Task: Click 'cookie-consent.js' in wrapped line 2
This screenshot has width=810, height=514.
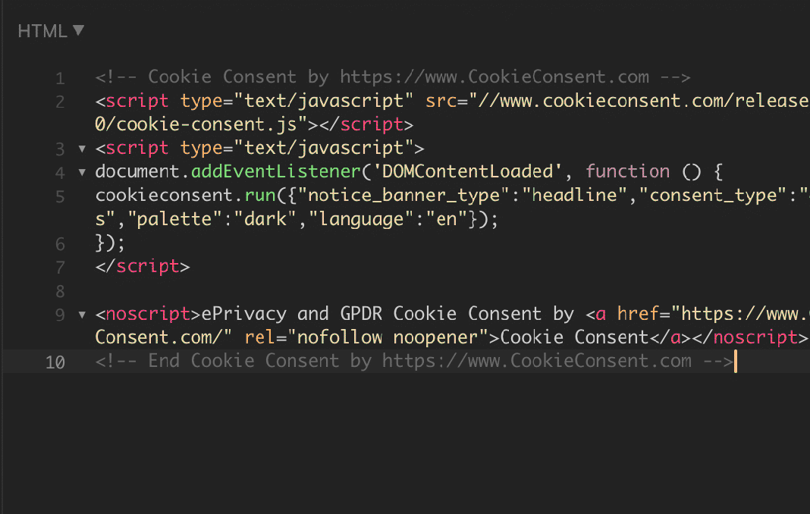Action: 206,124
